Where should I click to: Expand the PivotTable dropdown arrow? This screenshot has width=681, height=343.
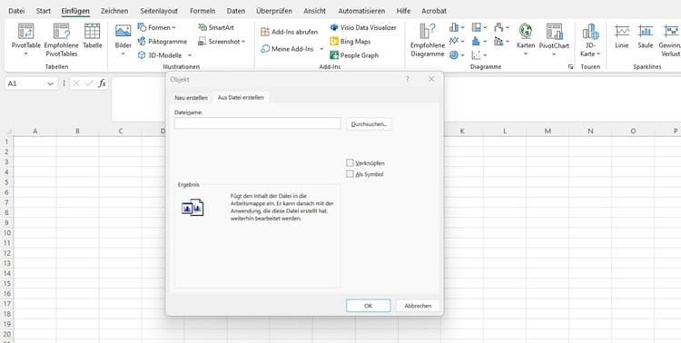click(x=25, y=54)
